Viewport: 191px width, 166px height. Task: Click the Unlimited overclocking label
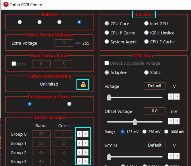[49, 84]
